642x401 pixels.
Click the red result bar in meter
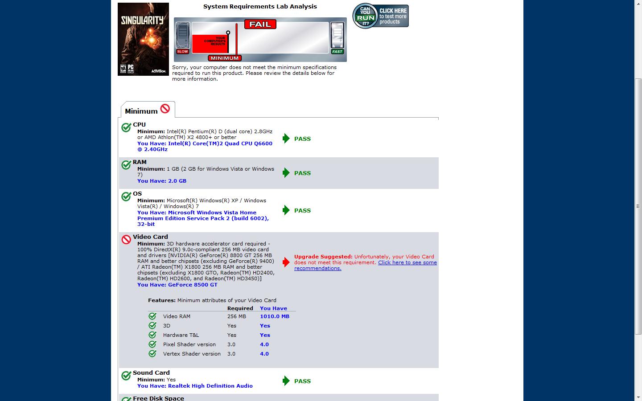click(210, 44)
